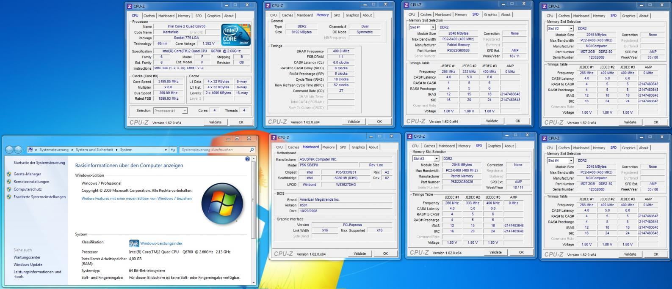Select the Southbridge value 82801IB (ICH9)
Viewport: 672px width, 289px height.
pos(346,178)
